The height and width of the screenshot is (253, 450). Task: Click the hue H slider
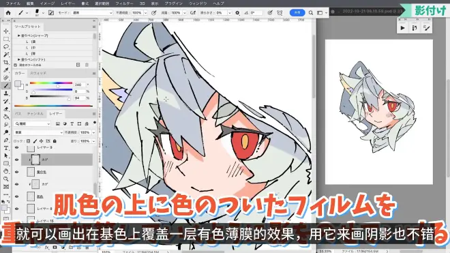point(51,83)
